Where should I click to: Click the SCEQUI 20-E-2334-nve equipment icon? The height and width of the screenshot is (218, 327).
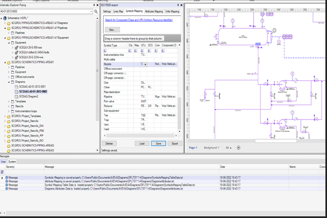[16, 57]
